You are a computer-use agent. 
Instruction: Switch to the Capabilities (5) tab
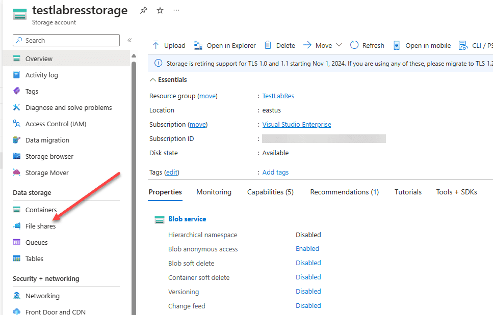click(x=270, y=192)
